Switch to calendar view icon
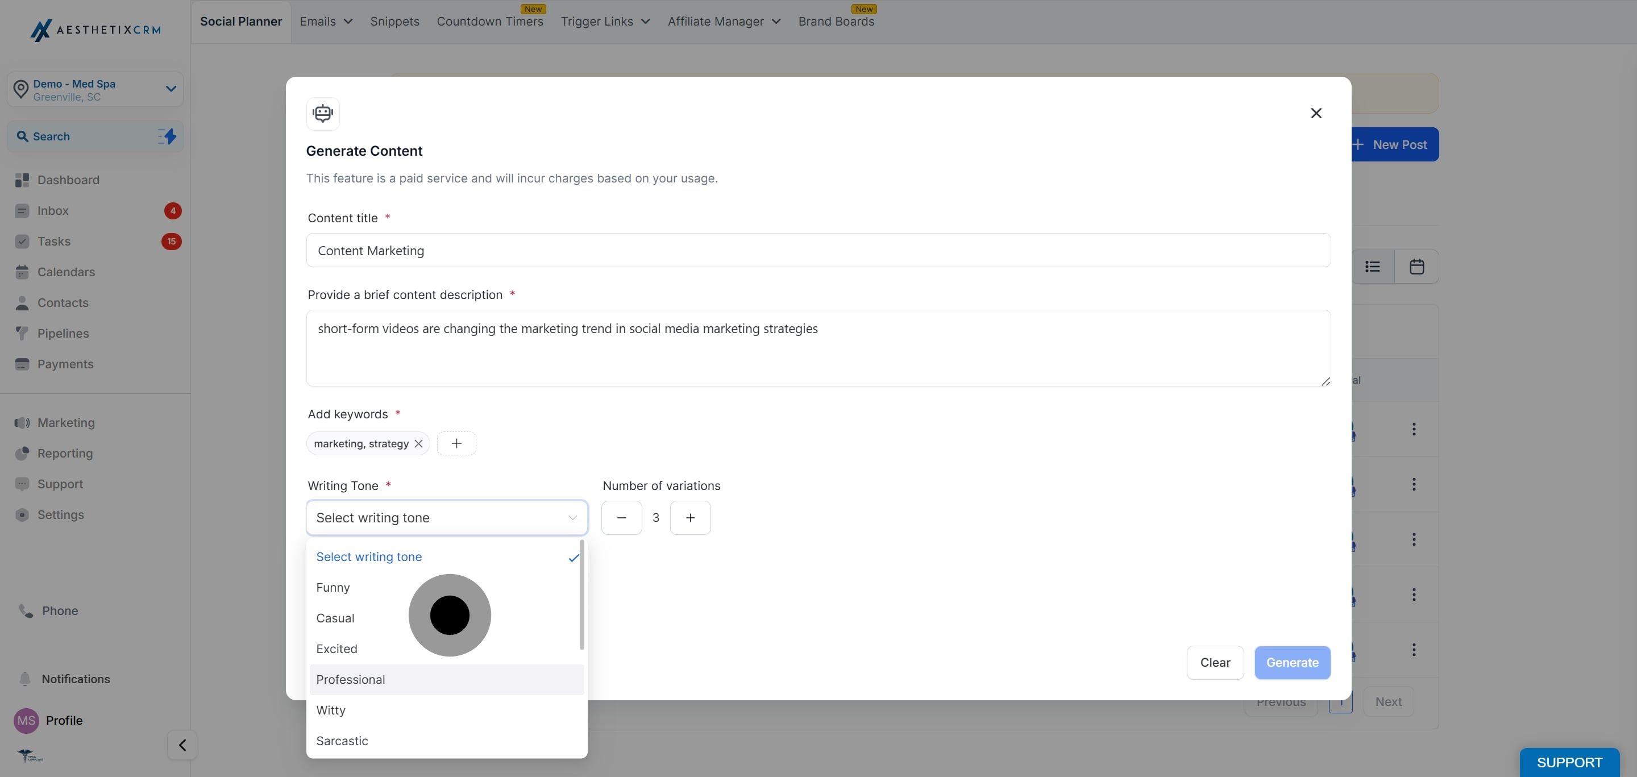Viewport: 1637px width, 777px height. coord(1416,267)
